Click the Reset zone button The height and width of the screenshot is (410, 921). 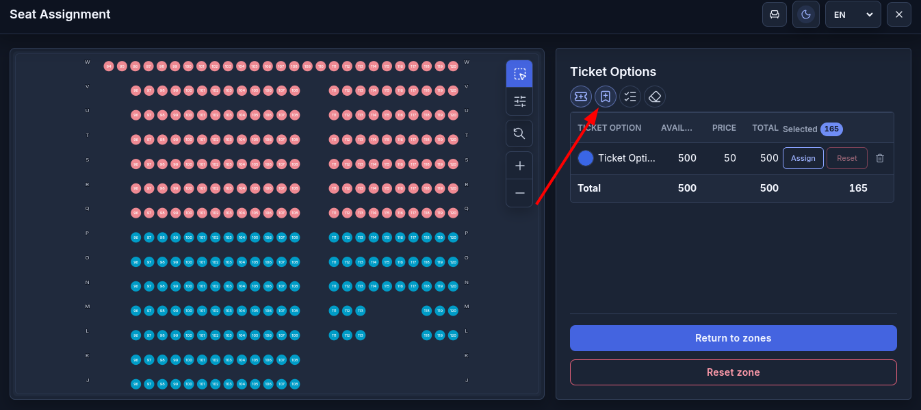click(734, 372)
